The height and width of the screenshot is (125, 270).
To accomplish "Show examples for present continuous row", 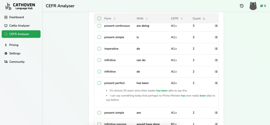I will click(216, 26).
